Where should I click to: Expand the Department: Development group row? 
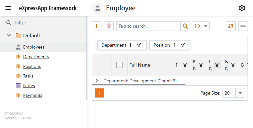97,80
